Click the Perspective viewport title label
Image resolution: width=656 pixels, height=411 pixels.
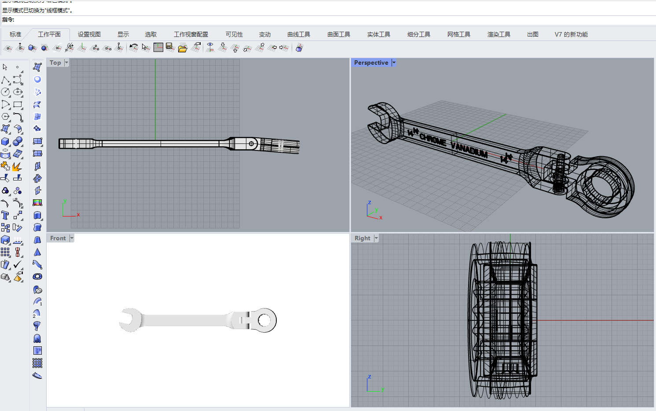(x=371, y=62)
